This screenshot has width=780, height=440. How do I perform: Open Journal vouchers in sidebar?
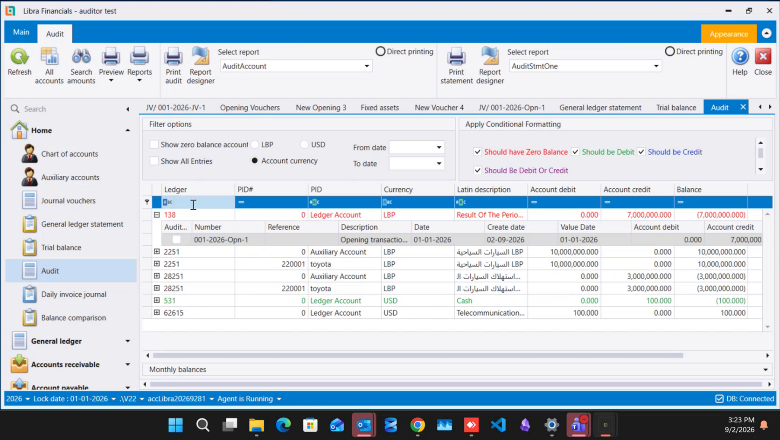(x=68, y=201)
